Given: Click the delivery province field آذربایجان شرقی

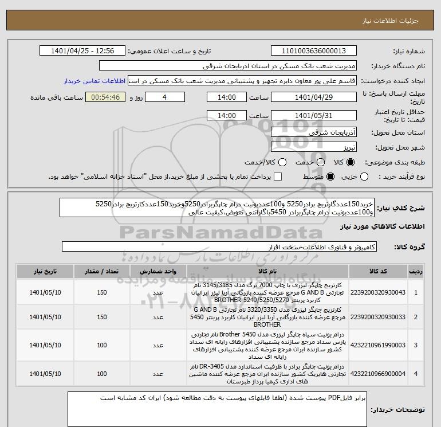Looking at the screenshot, I should (314, 132).
